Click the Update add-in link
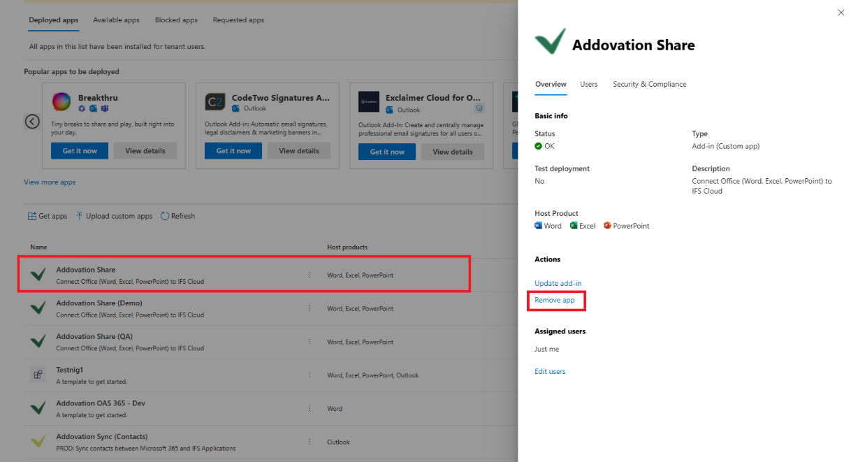 [558, 283]
